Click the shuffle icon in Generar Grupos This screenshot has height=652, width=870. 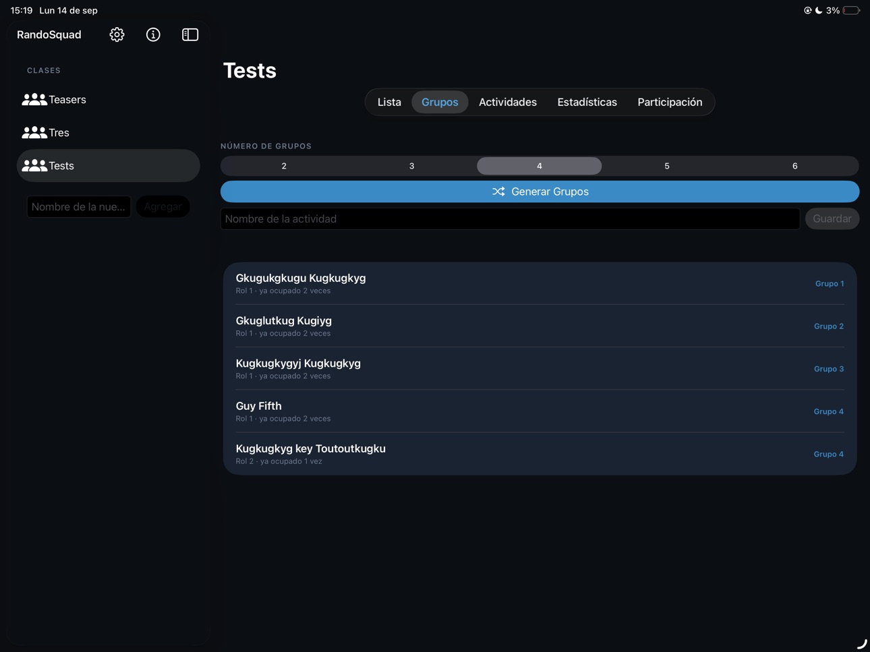click(498, 191)
